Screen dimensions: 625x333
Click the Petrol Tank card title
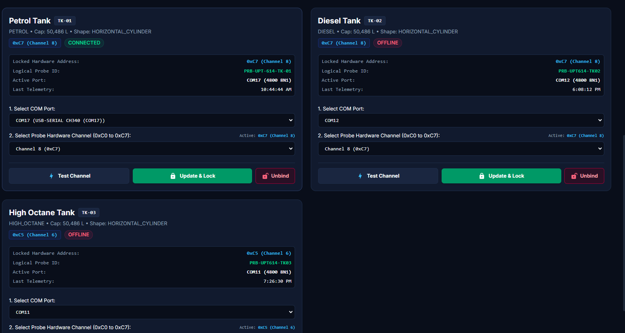[30, 21]
